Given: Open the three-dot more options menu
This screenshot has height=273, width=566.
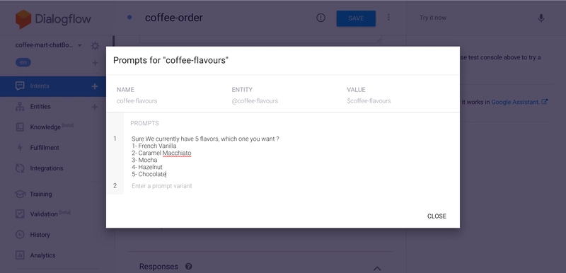Looking at the screenshot, I should click(388, 17).
